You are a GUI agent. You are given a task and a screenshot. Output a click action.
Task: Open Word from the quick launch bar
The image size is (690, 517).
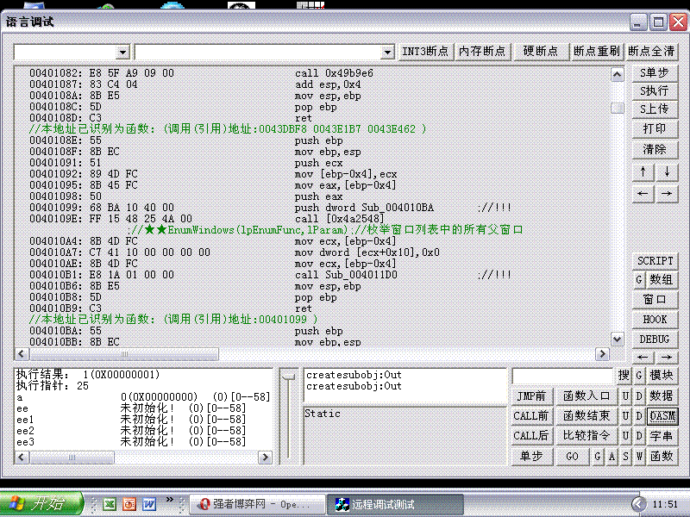[149, 504]
